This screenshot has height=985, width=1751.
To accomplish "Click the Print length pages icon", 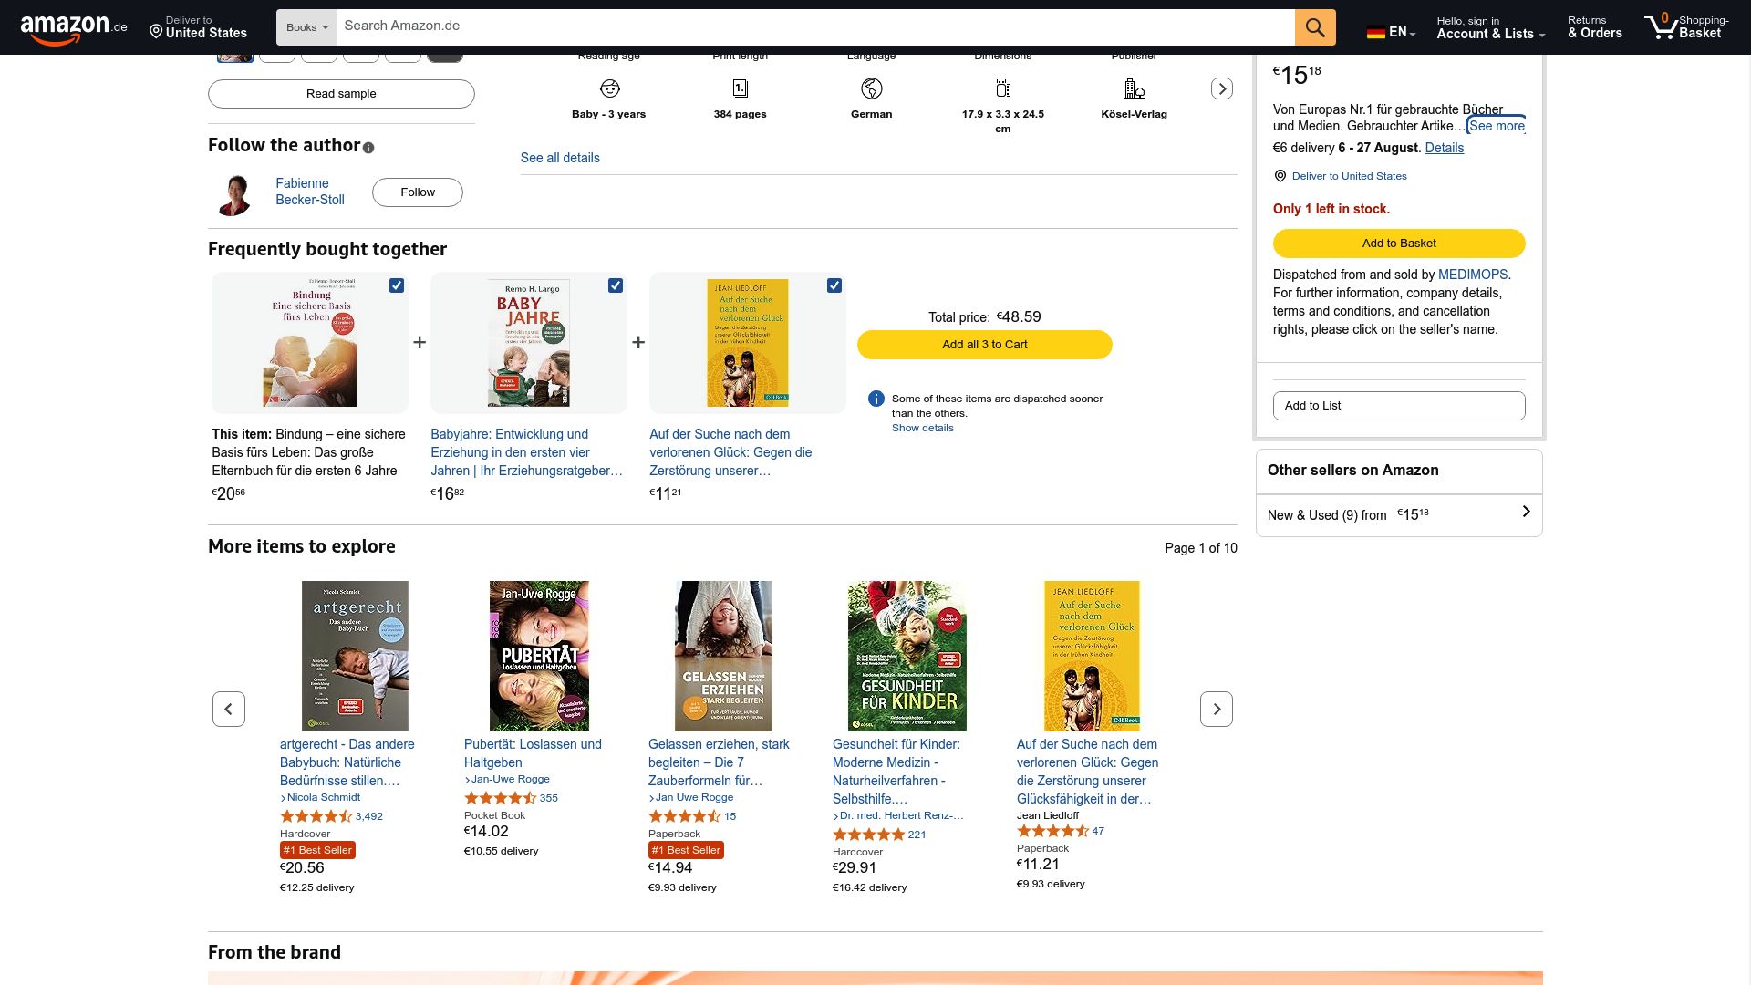I will (x=740, y=88).
